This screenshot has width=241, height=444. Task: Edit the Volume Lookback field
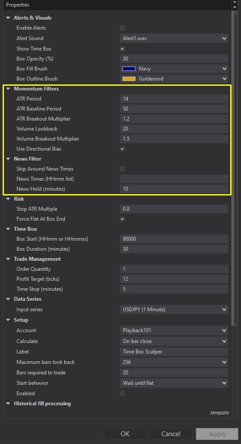tap(174, 129)
